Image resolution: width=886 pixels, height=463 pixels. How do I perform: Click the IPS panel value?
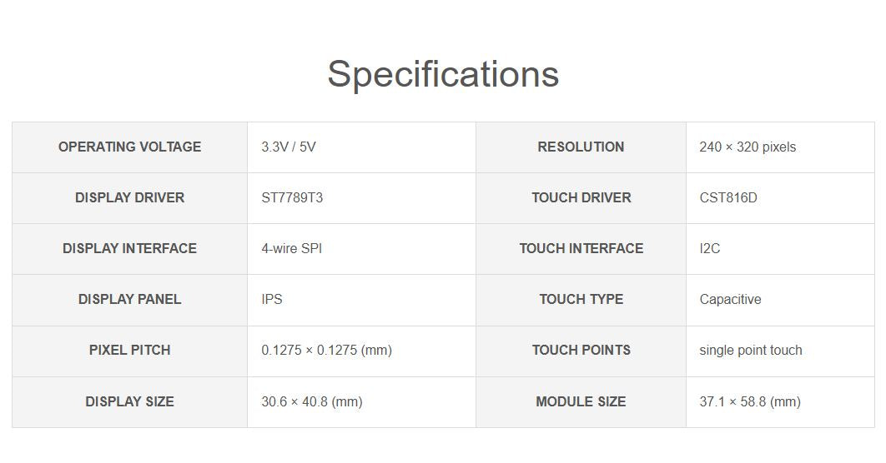tap(272, 300)
